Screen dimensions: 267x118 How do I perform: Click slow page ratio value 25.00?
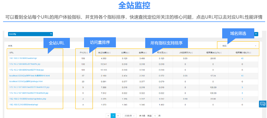213,99
